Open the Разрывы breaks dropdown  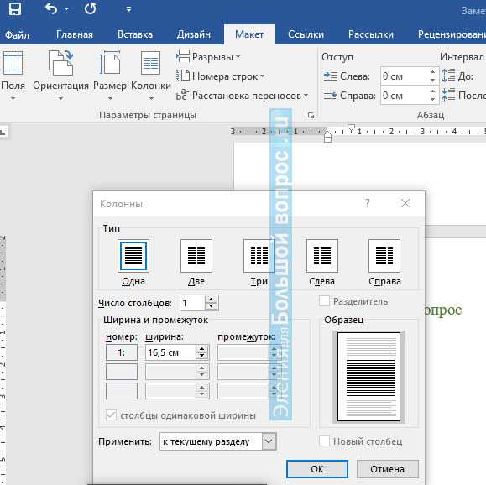(x=208, y=57)
